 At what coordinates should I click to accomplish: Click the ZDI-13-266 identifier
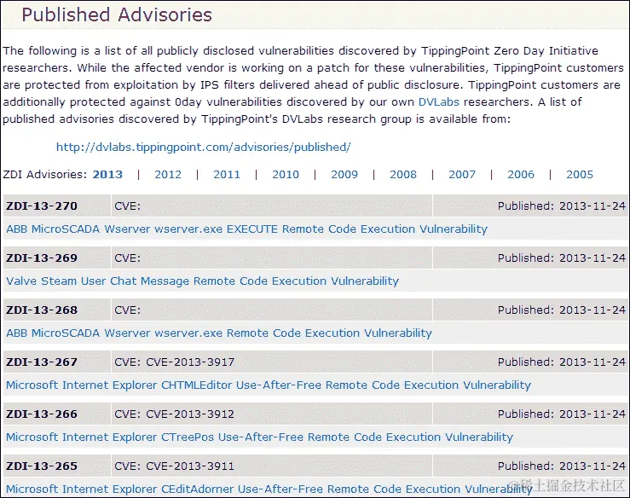click(42, 414)
